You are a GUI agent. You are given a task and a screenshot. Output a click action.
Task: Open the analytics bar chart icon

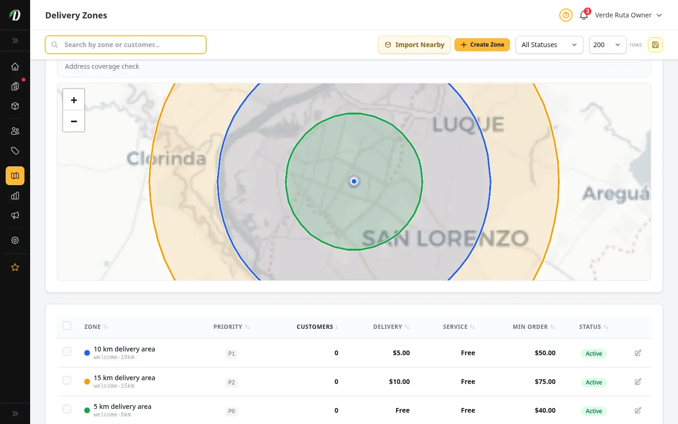tap(15, 196)
